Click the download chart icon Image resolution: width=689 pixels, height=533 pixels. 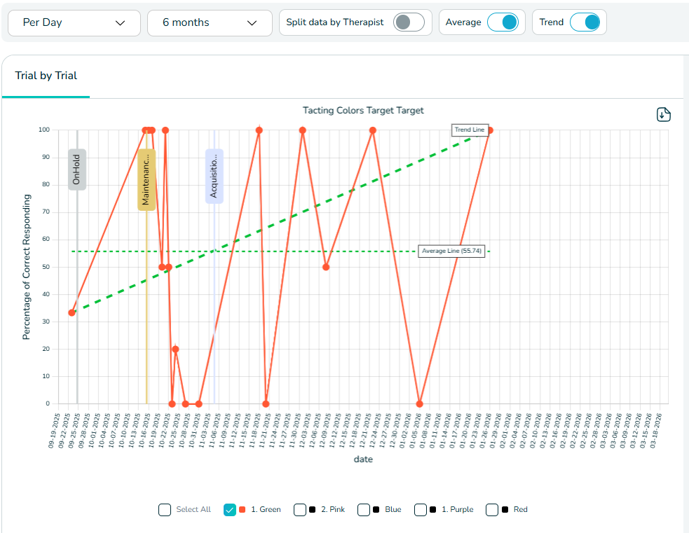(664, 115)
